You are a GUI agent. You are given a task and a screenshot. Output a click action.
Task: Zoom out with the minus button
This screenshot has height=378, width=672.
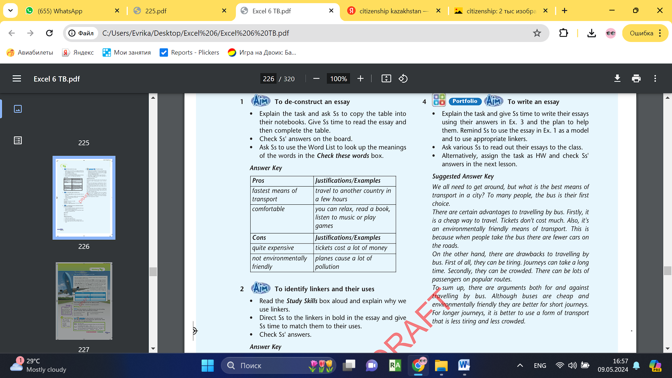pos(316,79)
